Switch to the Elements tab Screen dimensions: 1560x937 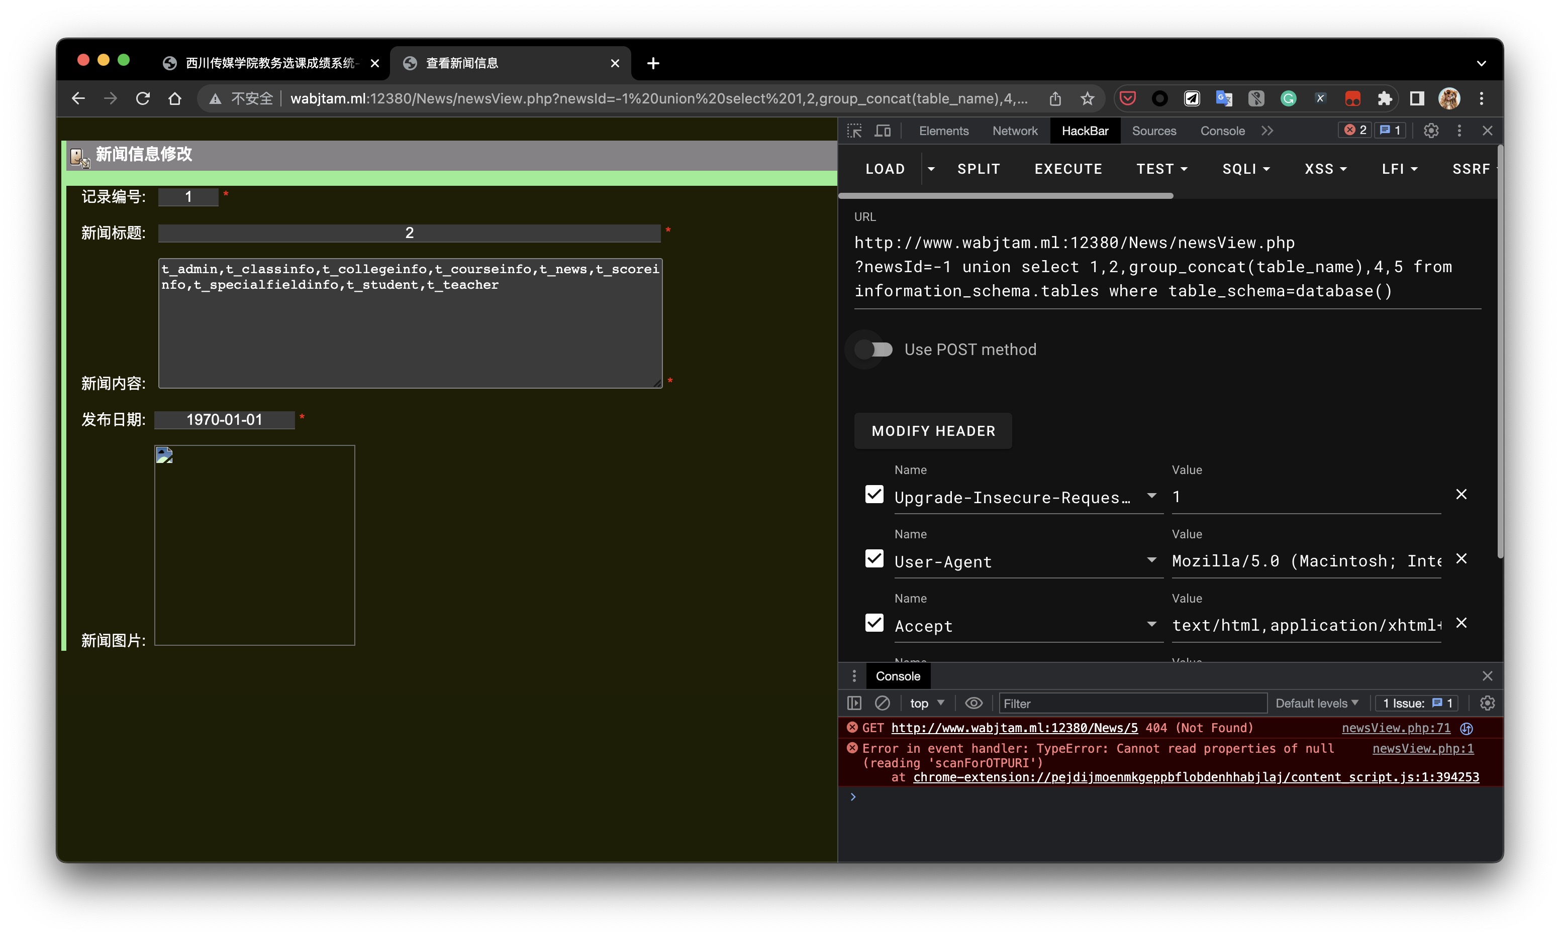click(x=943, y=131)
